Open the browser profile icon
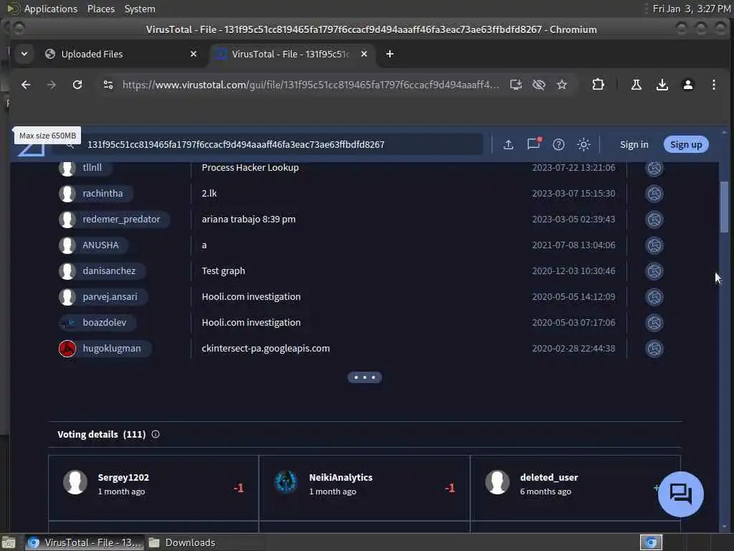 [687, 85]
